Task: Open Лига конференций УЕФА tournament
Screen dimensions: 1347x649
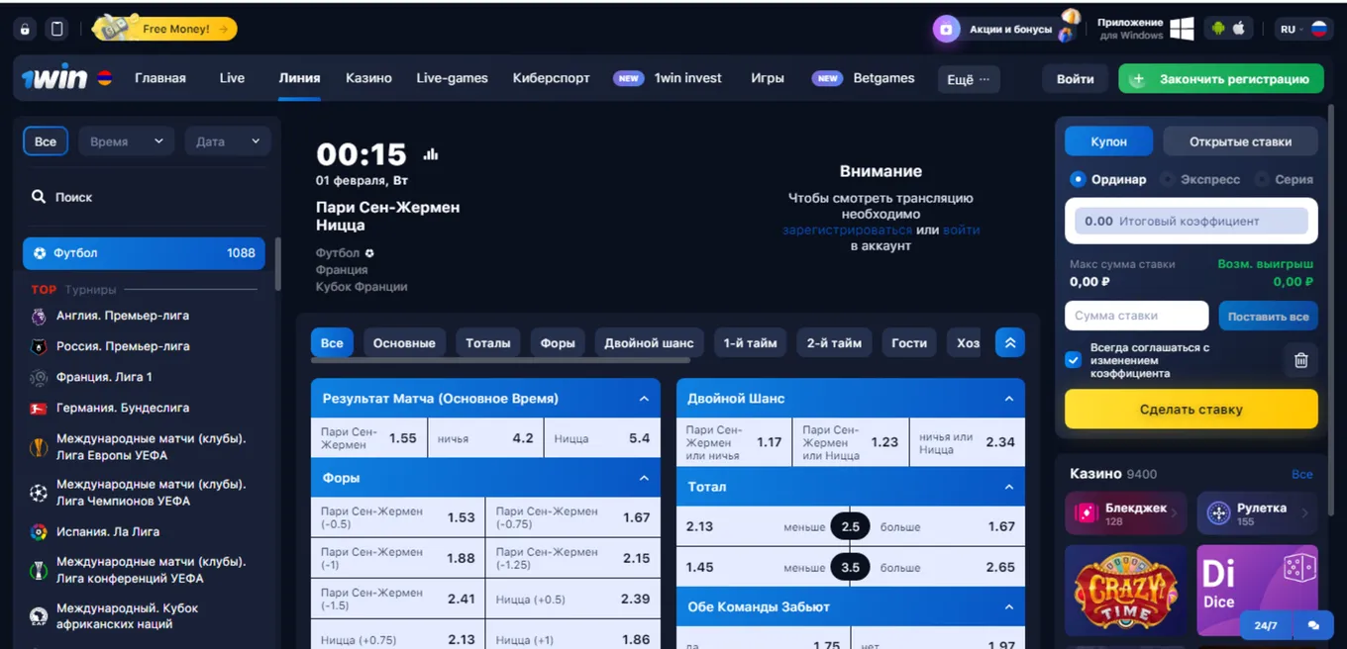Action: coord(151,570)
